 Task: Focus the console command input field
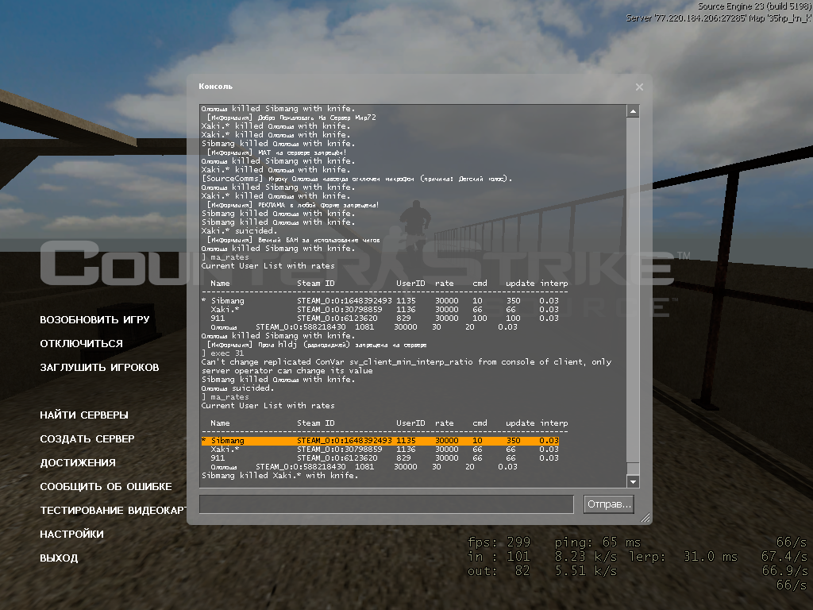387,504
